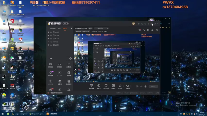207x116 pixels.
Task: Edit the game category with pencil icon
Action: pos(89,31)
